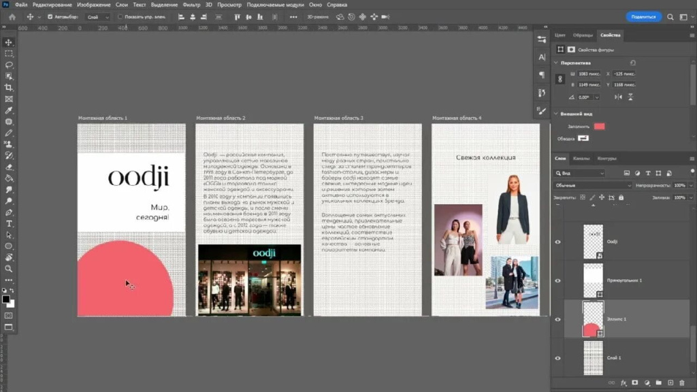Open the Файл menu
Screen dimensions: 697x392
click(x=21, y=5)
